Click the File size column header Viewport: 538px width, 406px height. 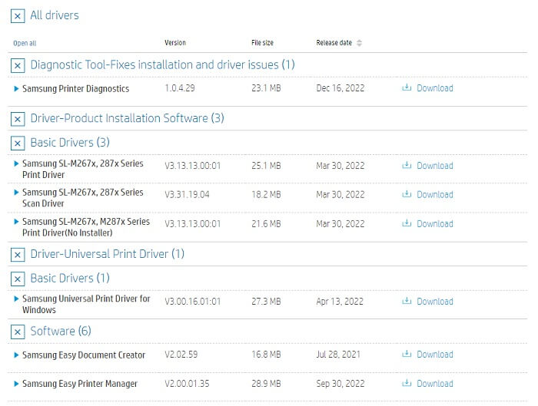(x=263, y=43)
